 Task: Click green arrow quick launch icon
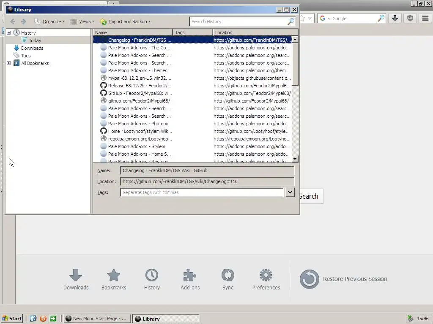(x=53, y=319)
